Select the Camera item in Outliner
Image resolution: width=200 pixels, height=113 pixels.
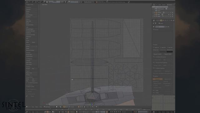159,13
